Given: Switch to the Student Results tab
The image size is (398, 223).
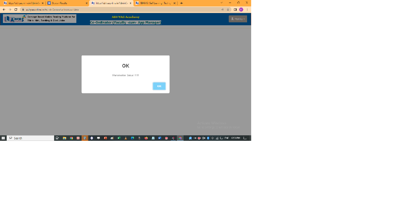Looking at the screenshot, I should click(x=66, y=3).
